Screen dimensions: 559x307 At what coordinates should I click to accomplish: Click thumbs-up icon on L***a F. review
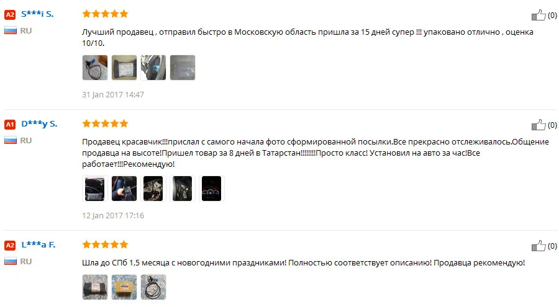539,246
